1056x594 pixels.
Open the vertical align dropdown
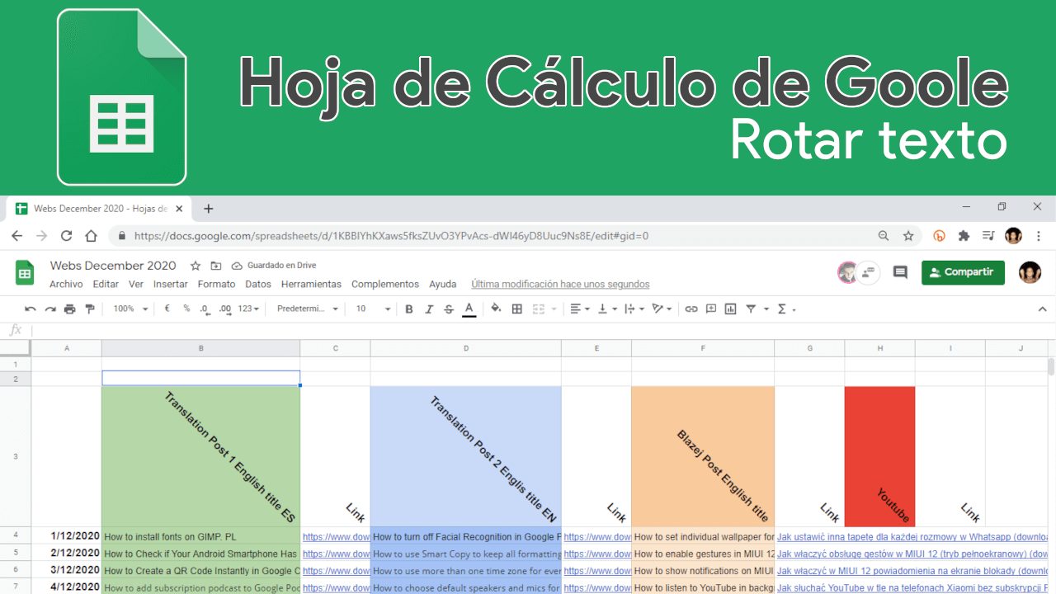pyautogui.click(x=606, y=309)
